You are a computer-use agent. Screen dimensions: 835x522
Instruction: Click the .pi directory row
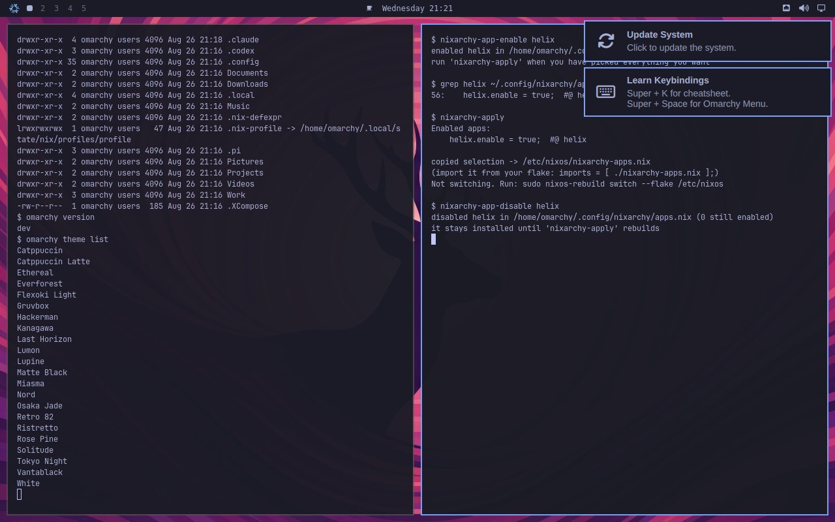[x=129, y=151]
